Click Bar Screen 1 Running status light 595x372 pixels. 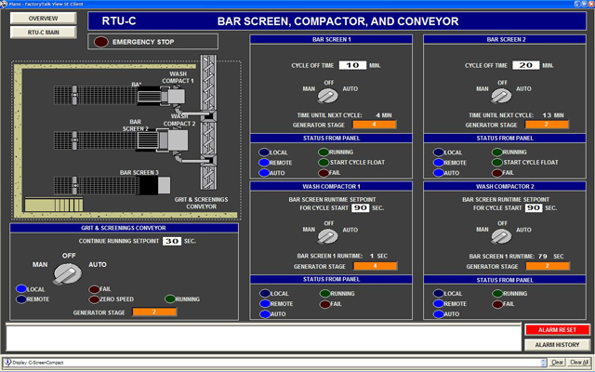323,152
